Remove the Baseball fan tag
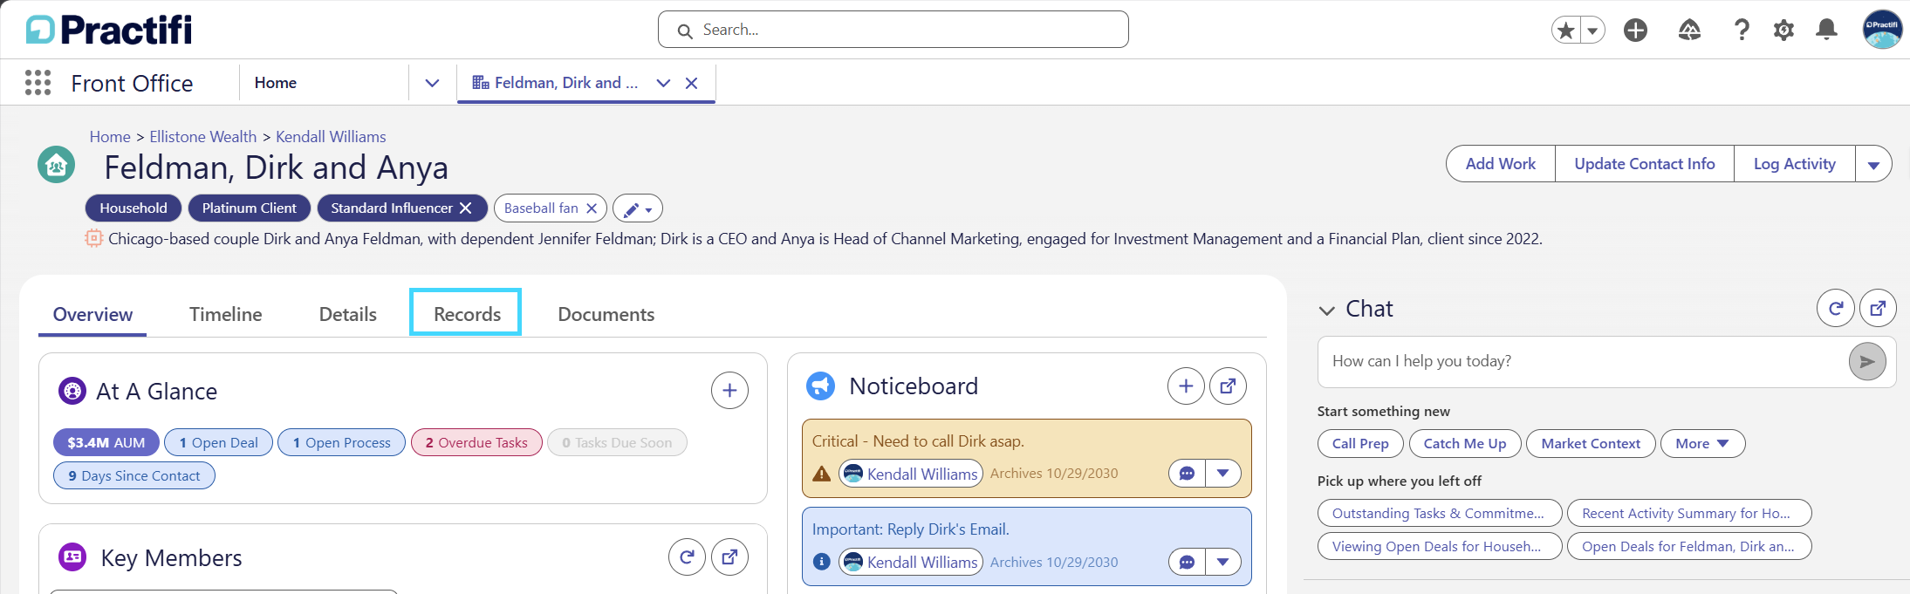Image resolution: width=1910 pixels, height=594 pixels. [592, 208]
